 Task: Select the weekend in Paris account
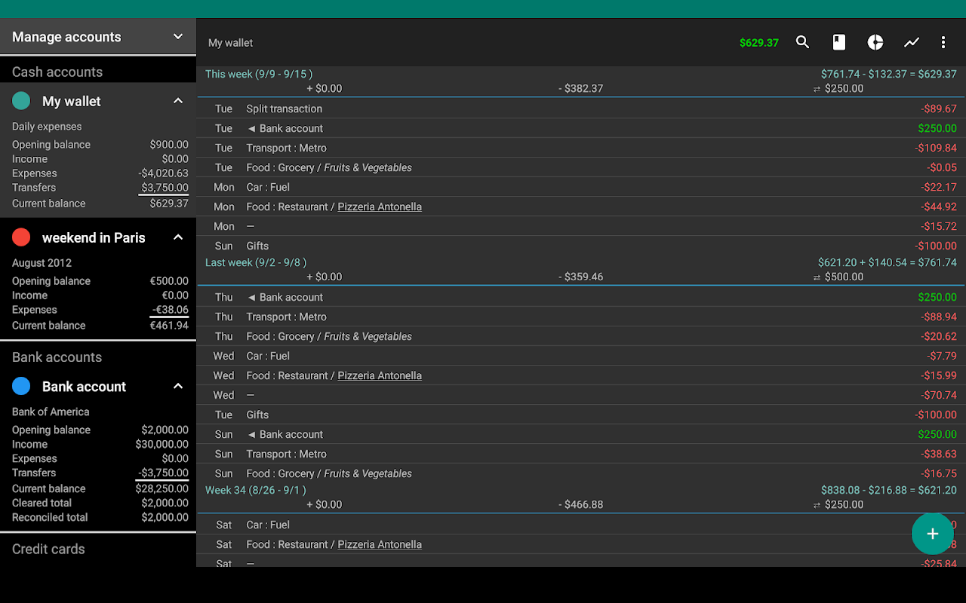(94, 237)
